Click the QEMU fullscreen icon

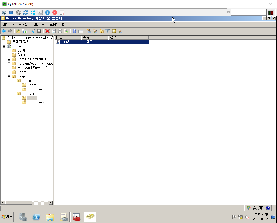click(x=11, y=12)
